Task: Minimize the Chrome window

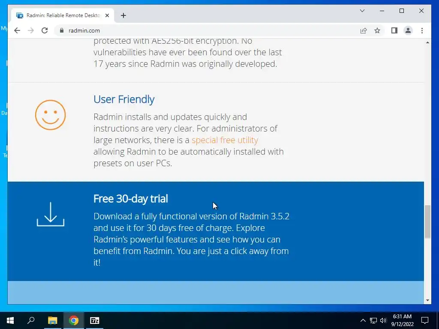Action: coord(382,11)
